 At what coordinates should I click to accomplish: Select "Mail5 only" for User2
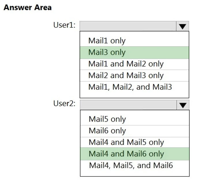tap(107, 119)
